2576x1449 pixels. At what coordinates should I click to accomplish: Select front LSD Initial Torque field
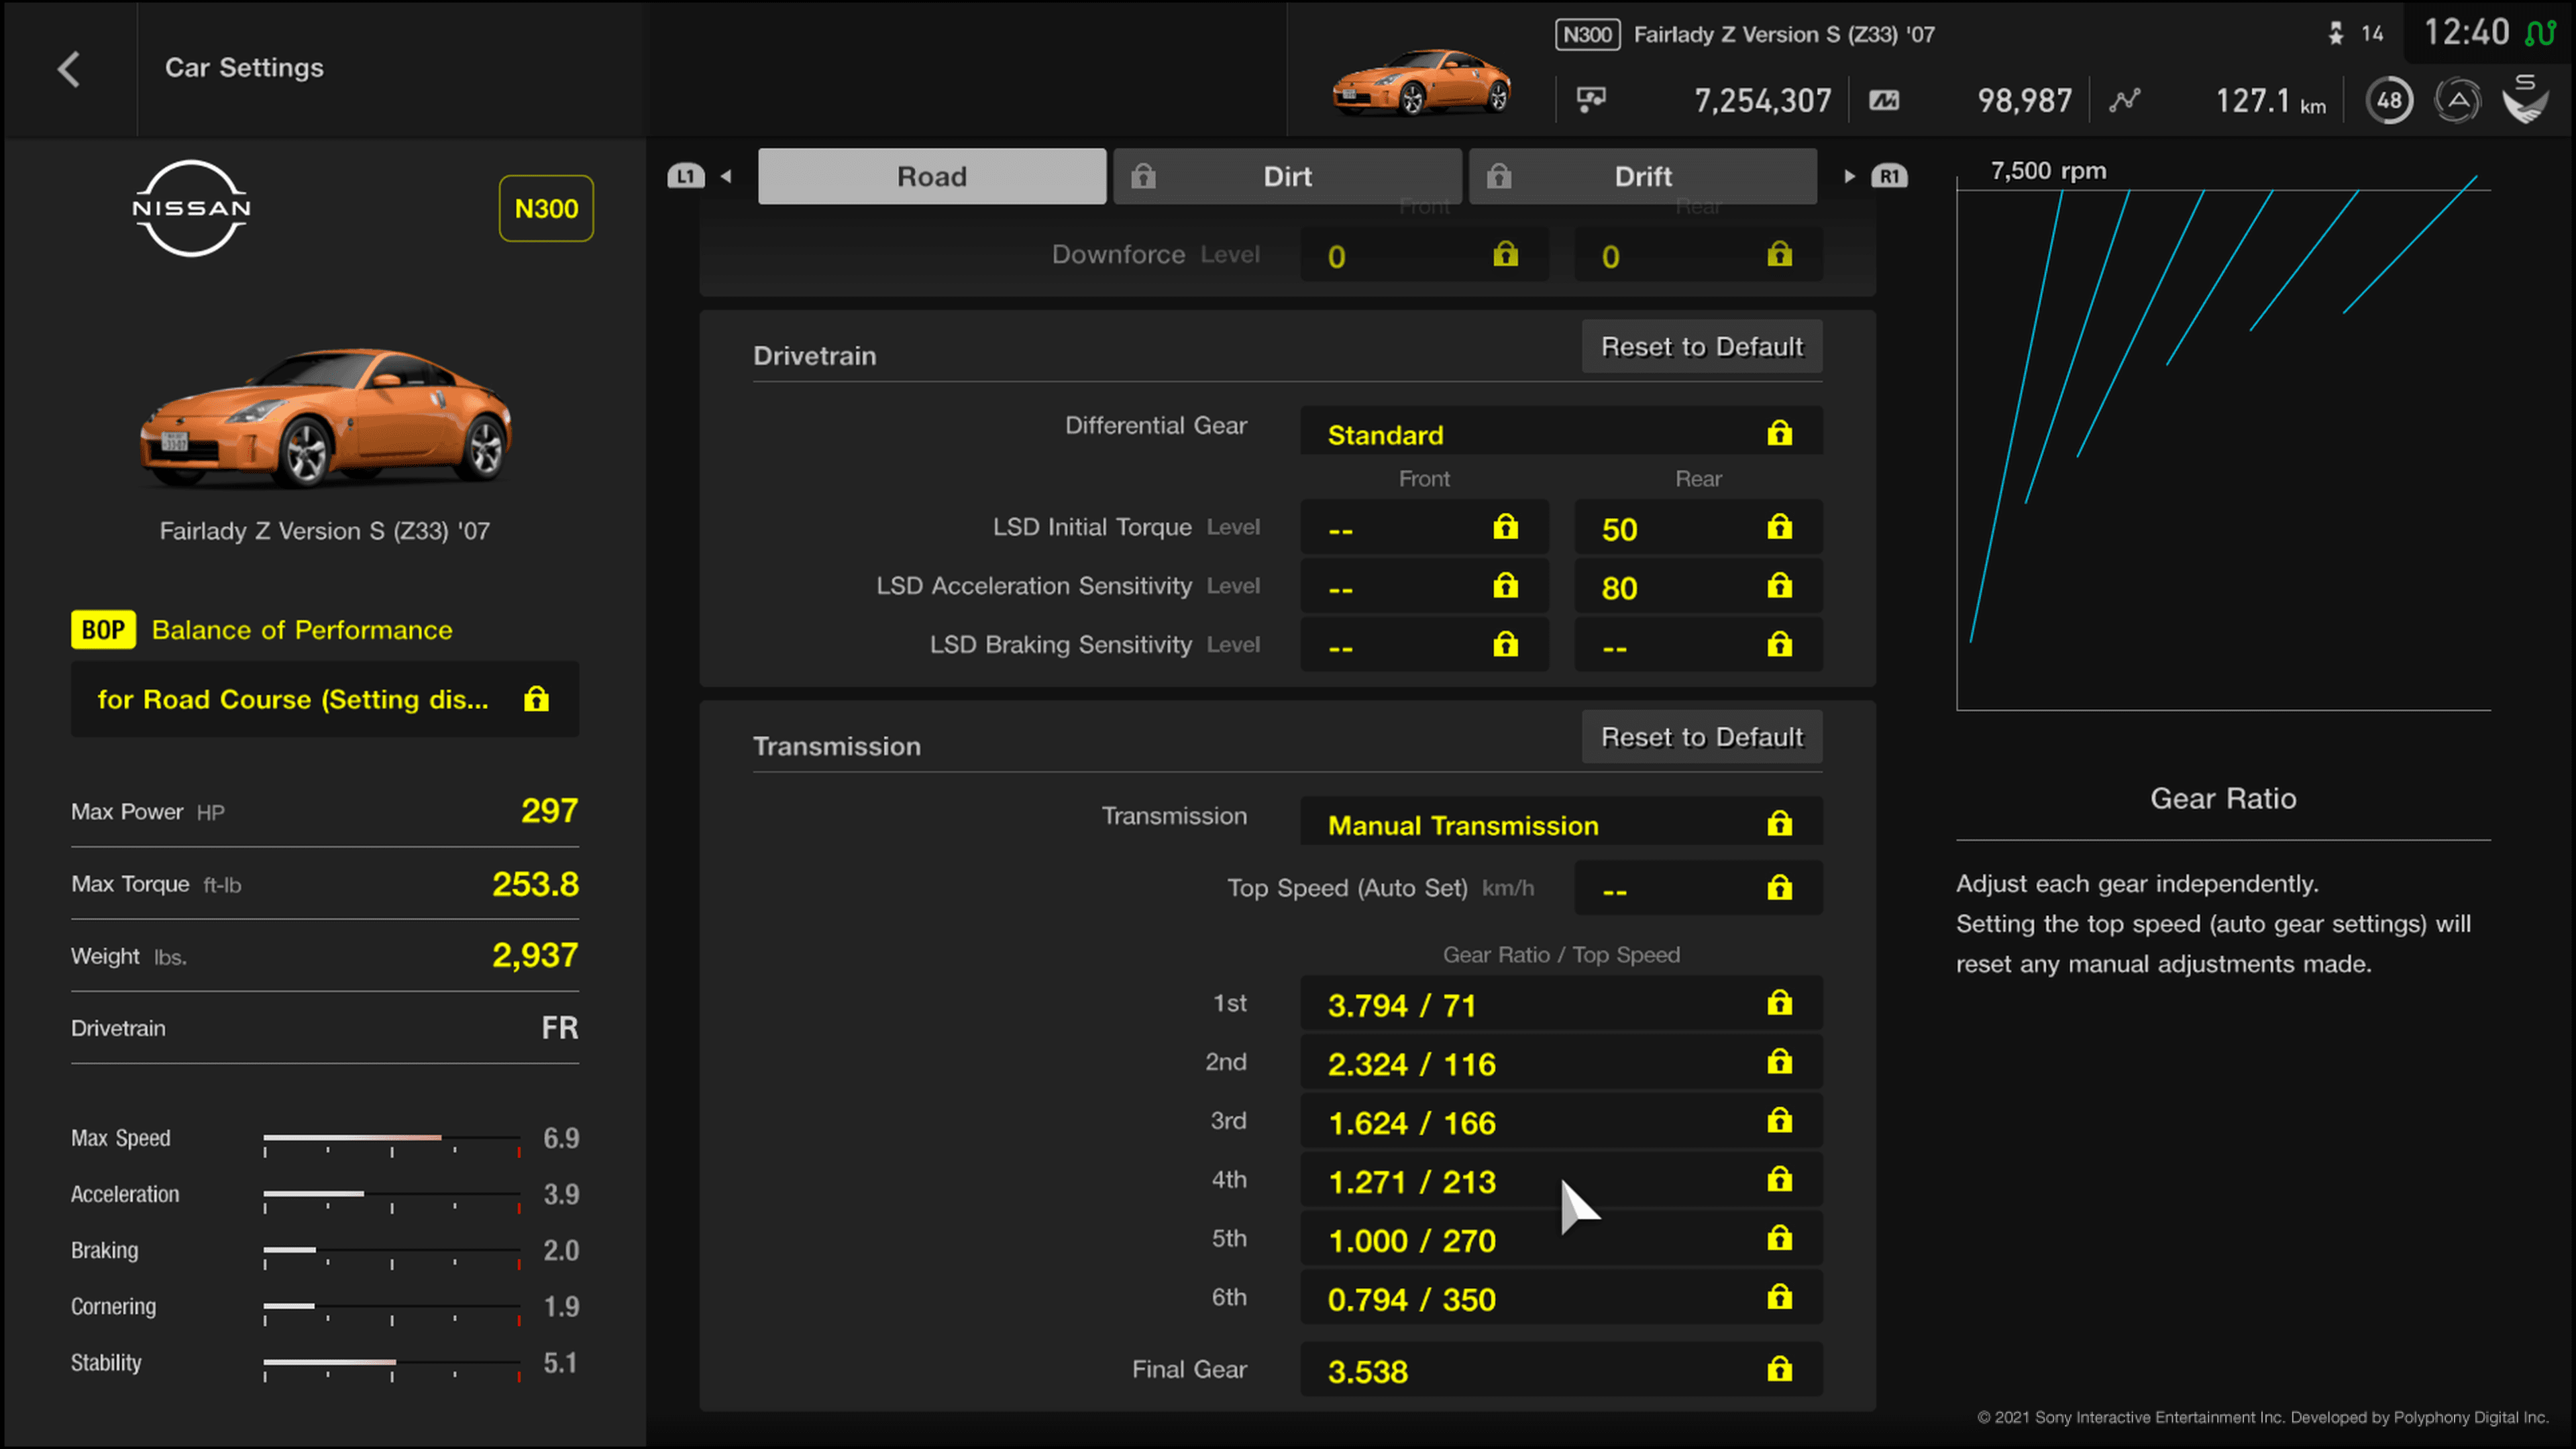tap(1424, 527)
